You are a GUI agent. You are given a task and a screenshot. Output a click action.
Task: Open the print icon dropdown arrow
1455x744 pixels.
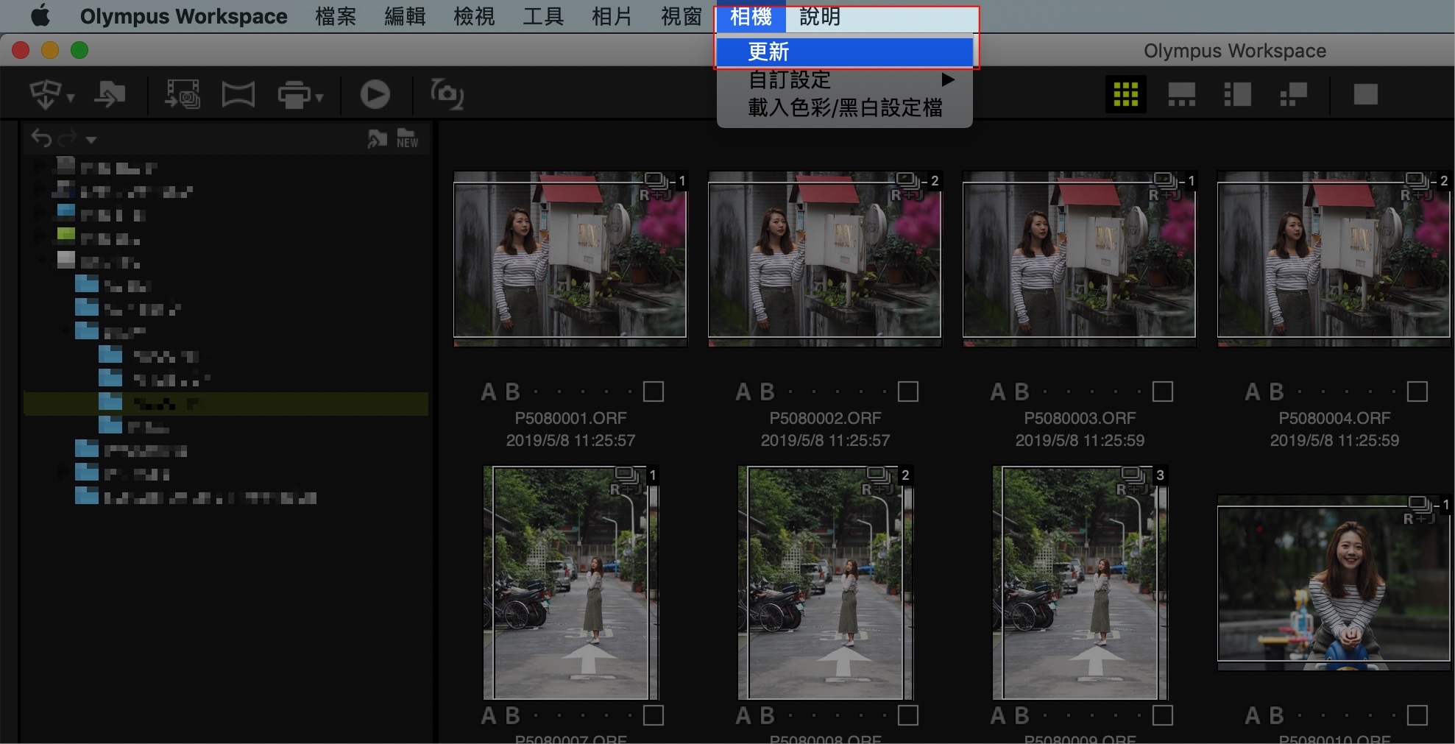click(x=320, y=97)
